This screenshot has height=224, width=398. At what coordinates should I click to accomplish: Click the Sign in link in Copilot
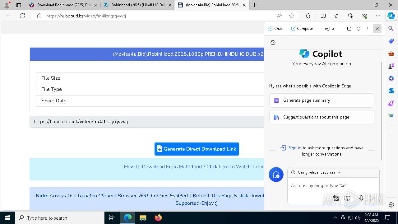tap(295, 148)
